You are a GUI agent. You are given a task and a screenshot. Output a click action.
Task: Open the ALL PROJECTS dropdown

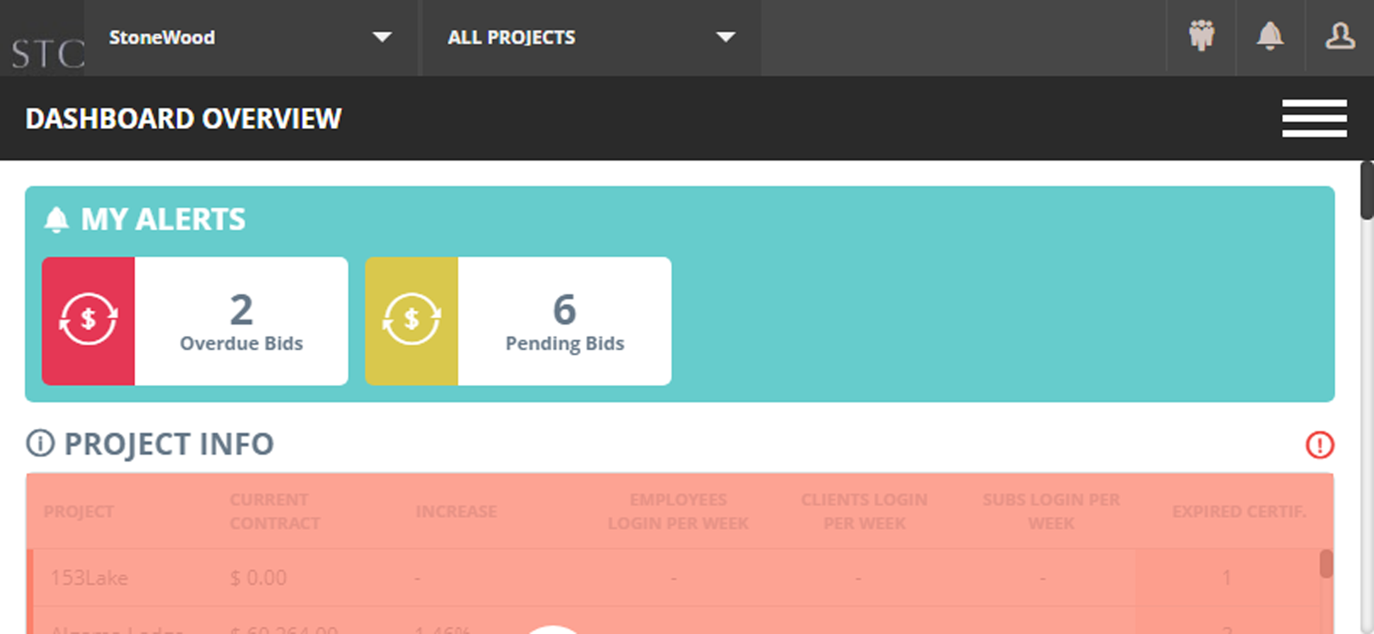click(591, 37)
